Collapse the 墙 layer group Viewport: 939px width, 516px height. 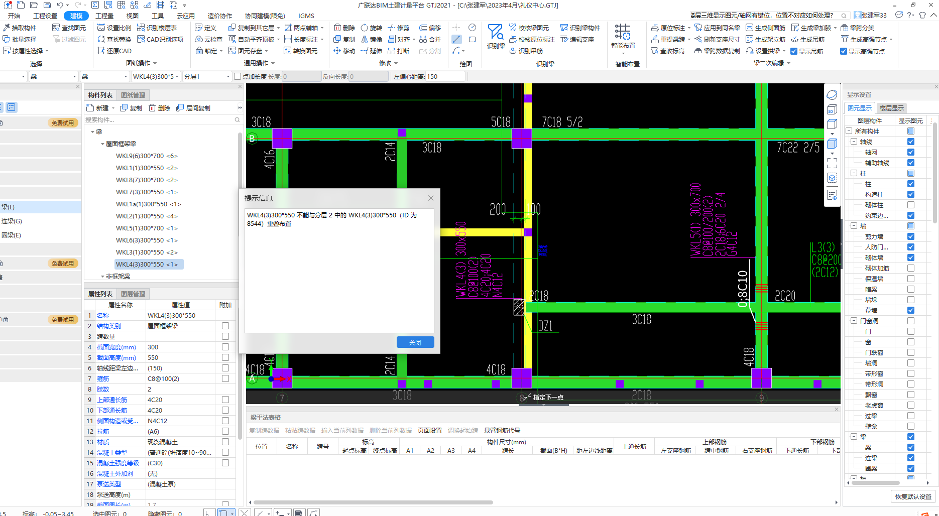(x=854, y=226)
